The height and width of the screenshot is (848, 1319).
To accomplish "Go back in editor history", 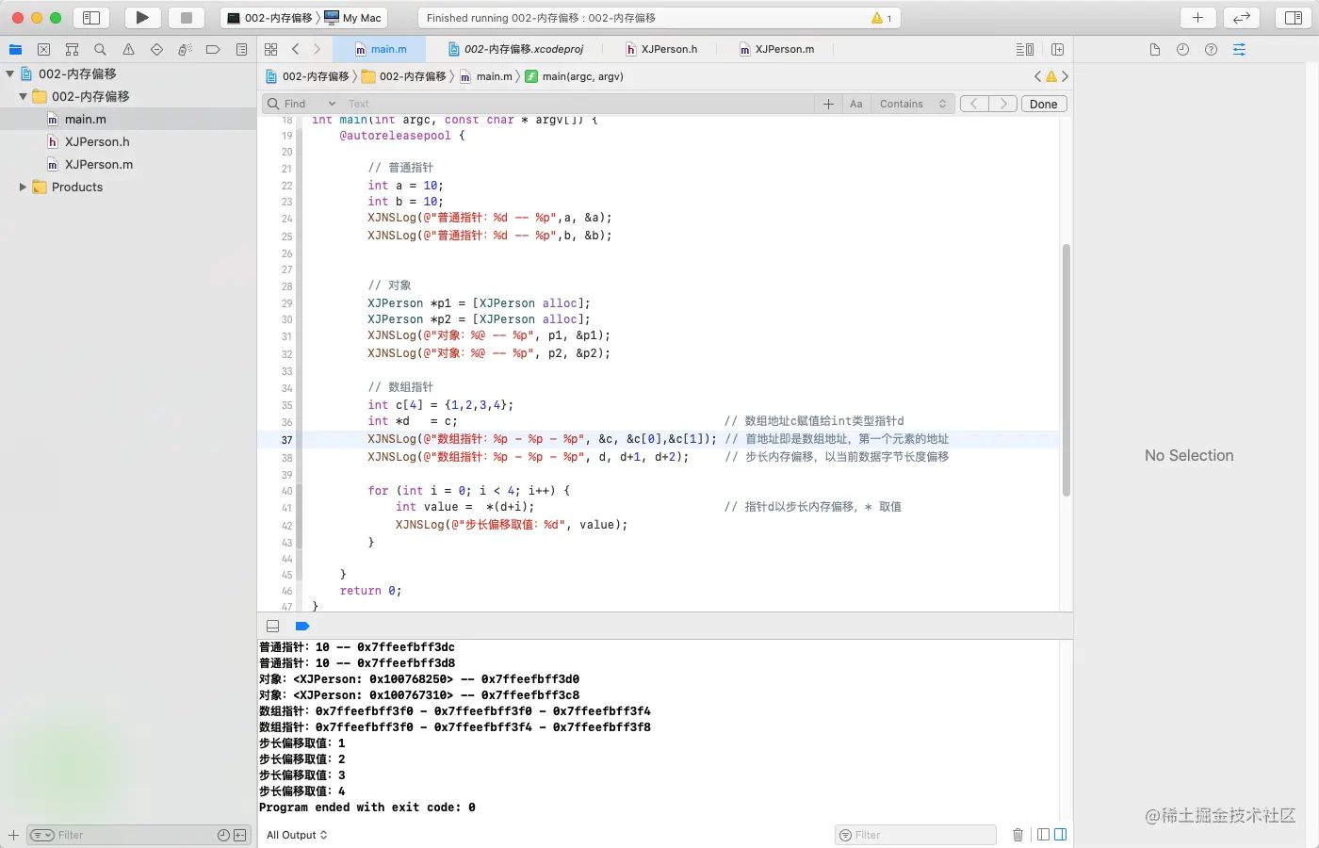I will coord(296,49).
